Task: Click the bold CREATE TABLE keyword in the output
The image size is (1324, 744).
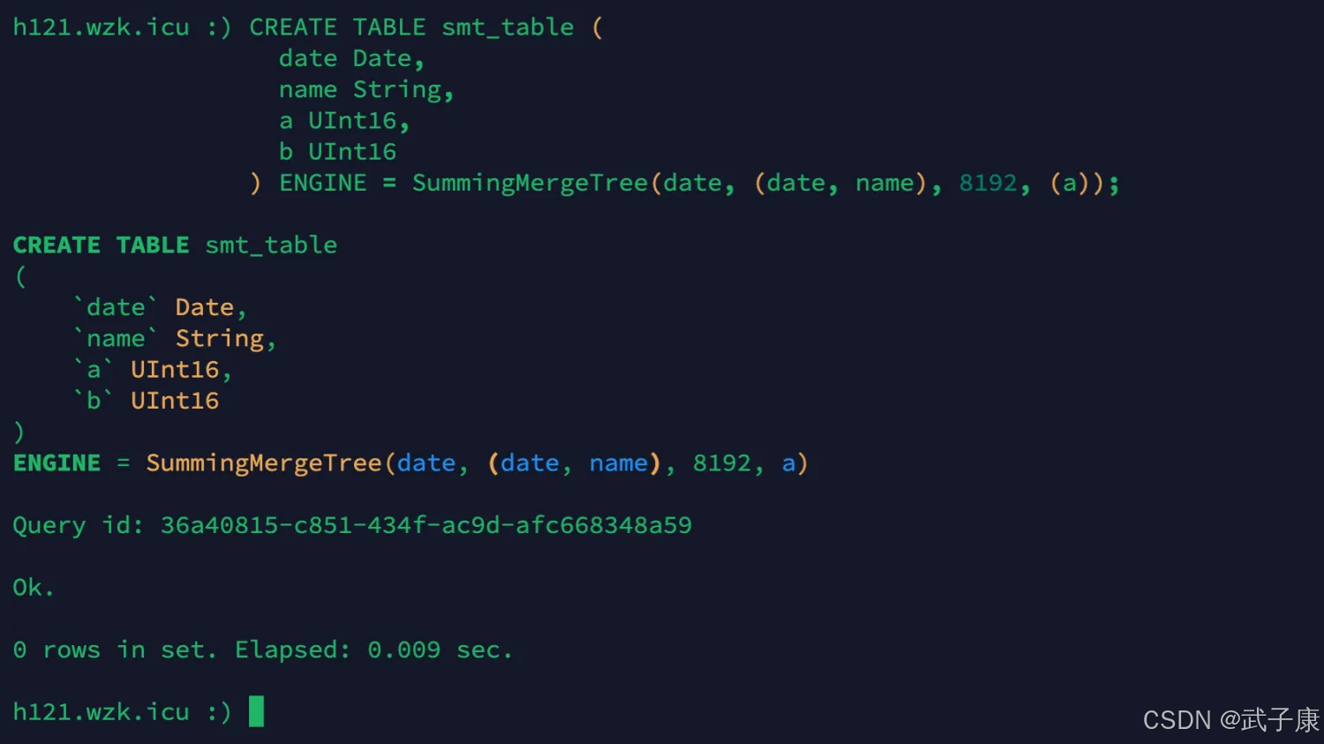Action: point(101,245)
